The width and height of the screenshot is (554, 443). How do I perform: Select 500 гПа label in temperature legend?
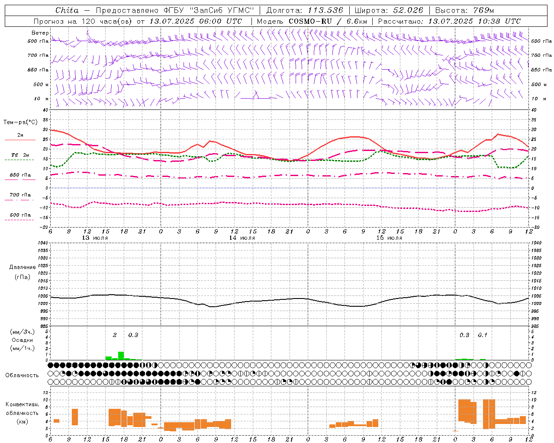(x=20, y=215)
